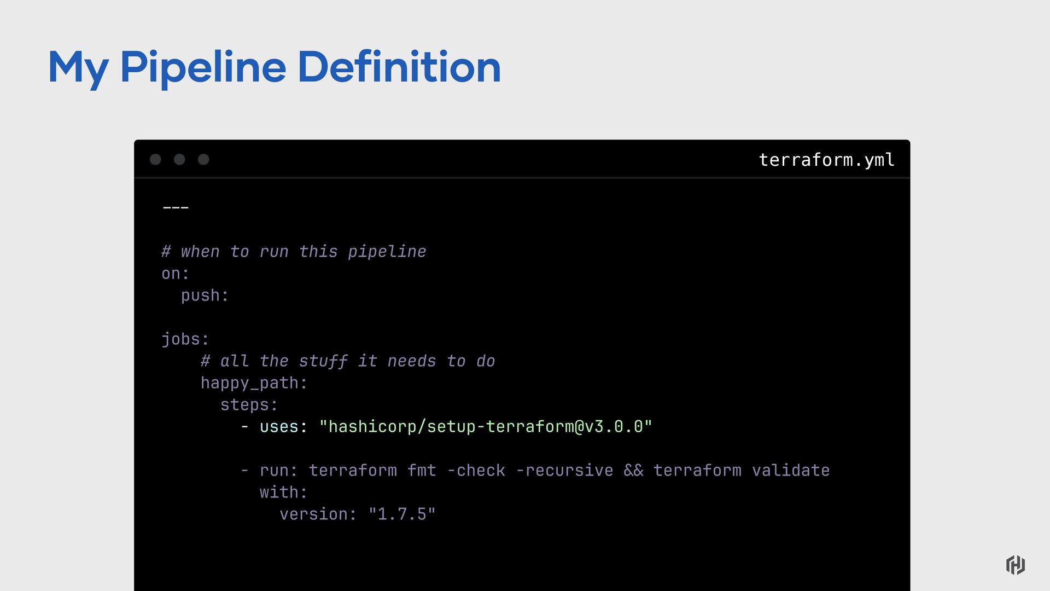Click the terraform.yml file name

[826, 160]
